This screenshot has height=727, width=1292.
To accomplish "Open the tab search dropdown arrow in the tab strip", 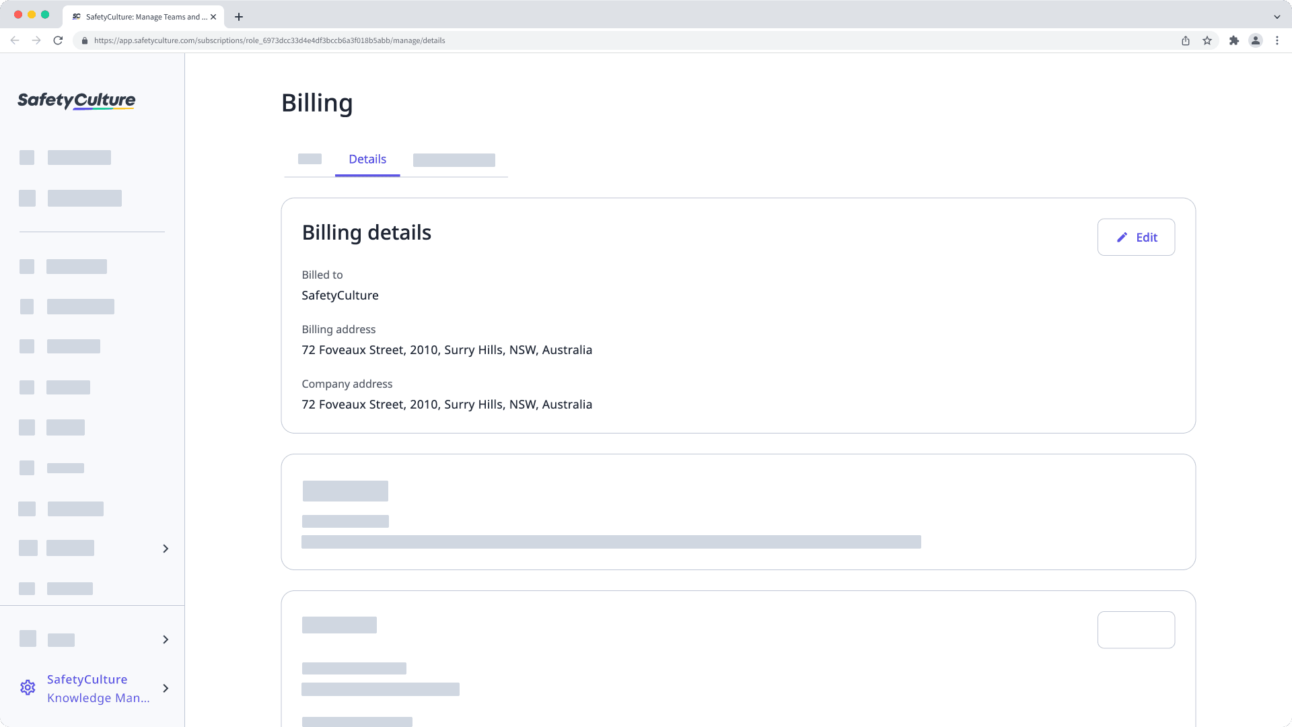I will pos(1277,17).
